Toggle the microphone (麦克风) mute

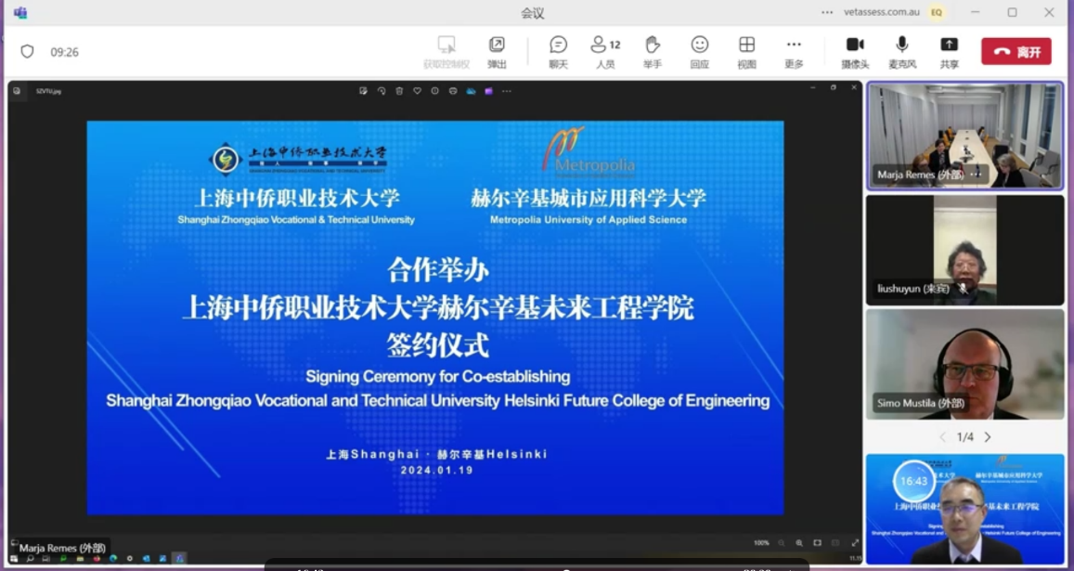click(x=901, y=52)
